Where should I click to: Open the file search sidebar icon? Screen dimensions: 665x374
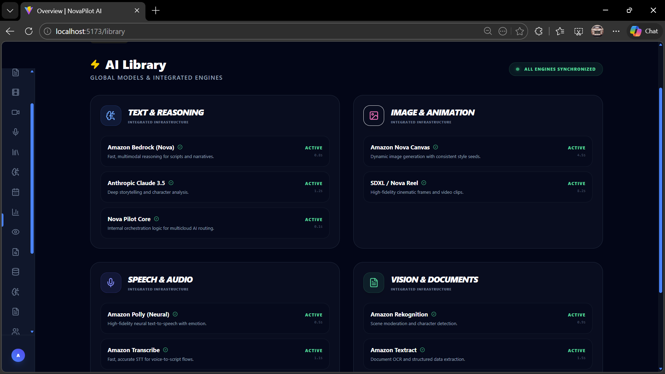pyautogui.click(x=16, y=252)
